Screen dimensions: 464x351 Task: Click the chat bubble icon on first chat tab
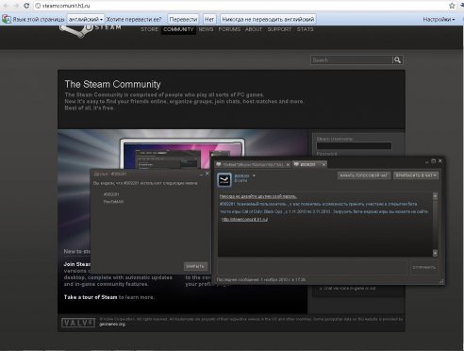(x=219, y=164)
